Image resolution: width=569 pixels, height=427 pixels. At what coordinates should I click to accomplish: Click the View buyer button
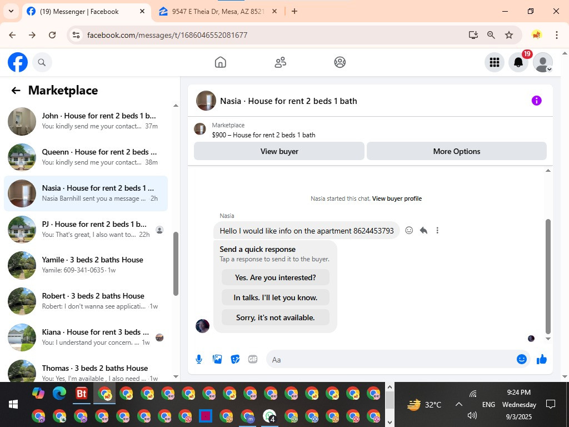pos(279,151)
